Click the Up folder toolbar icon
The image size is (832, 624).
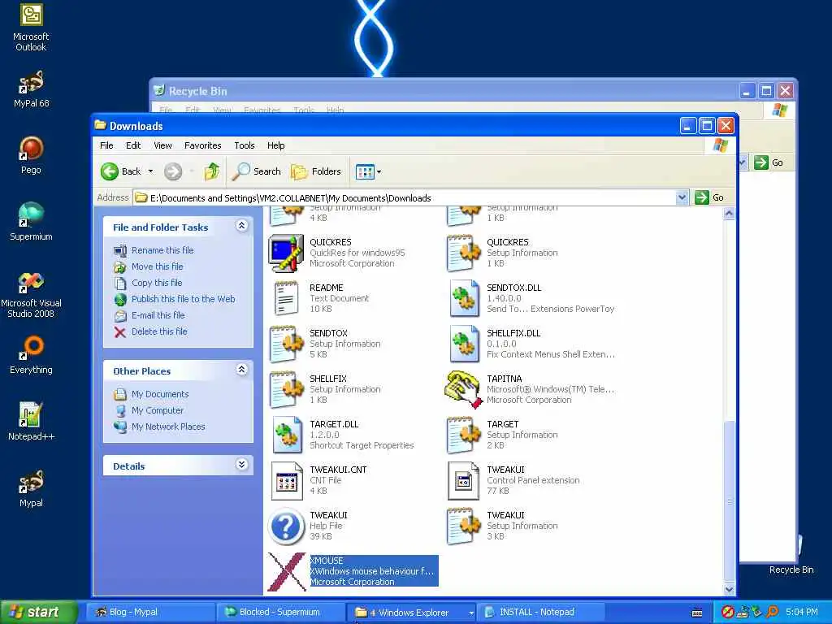[x=212, y=171]
